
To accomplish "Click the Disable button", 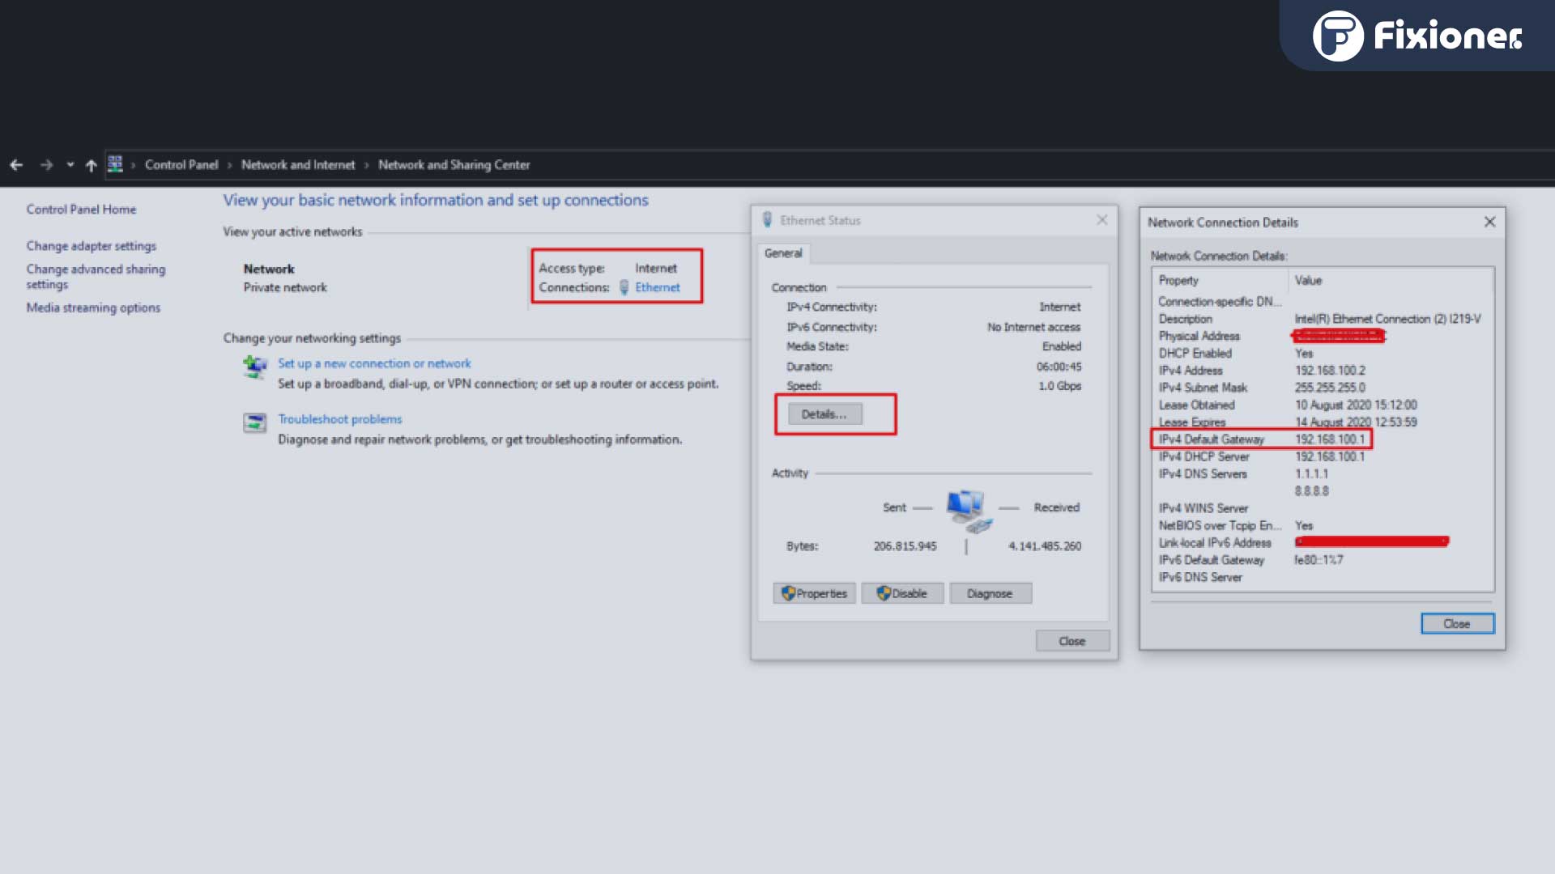I will tap(901, 594).
